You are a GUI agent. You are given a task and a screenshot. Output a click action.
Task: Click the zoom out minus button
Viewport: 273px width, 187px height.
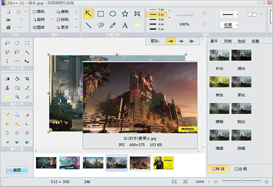(x=216, y=182)
